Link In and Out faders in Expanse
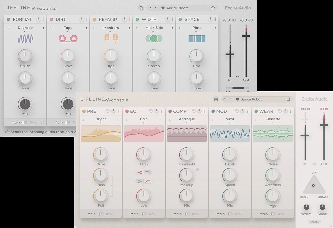 coord(238,76)
